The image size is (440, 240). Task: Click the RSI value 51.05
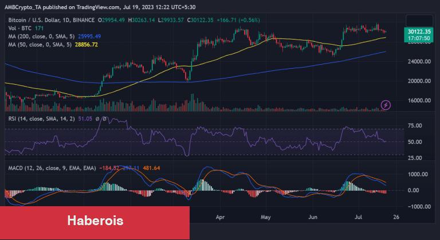(x=85, y=119)
